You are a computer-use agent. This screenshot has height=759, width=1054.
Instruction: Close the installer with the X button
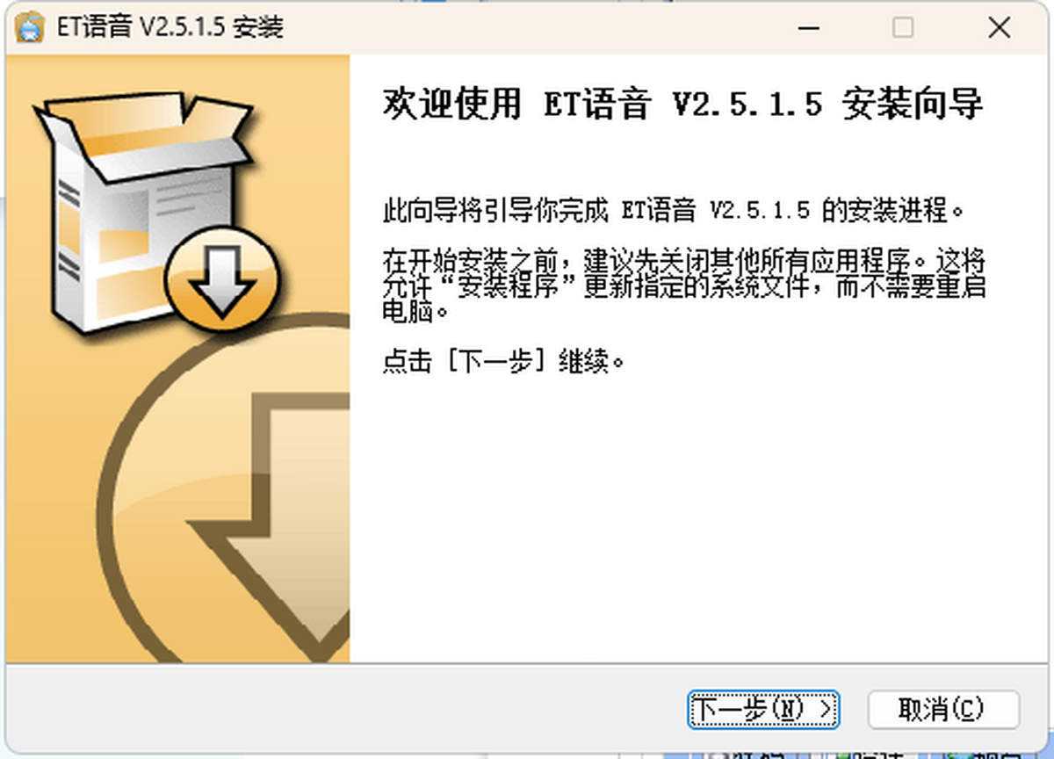click(999, 27)
